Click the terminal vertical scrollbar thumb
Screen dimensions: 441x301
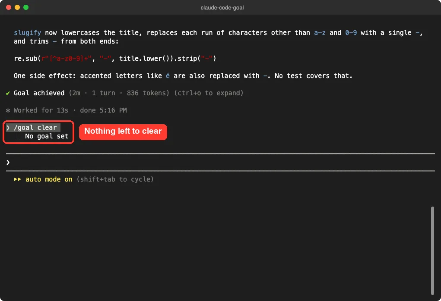click(432, 251)
